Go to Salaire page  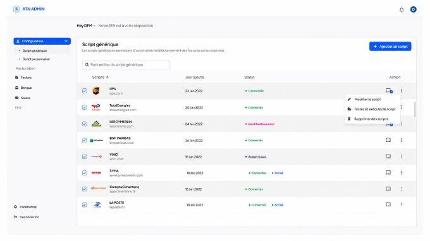pyautogui.click(x=25, y=98)
